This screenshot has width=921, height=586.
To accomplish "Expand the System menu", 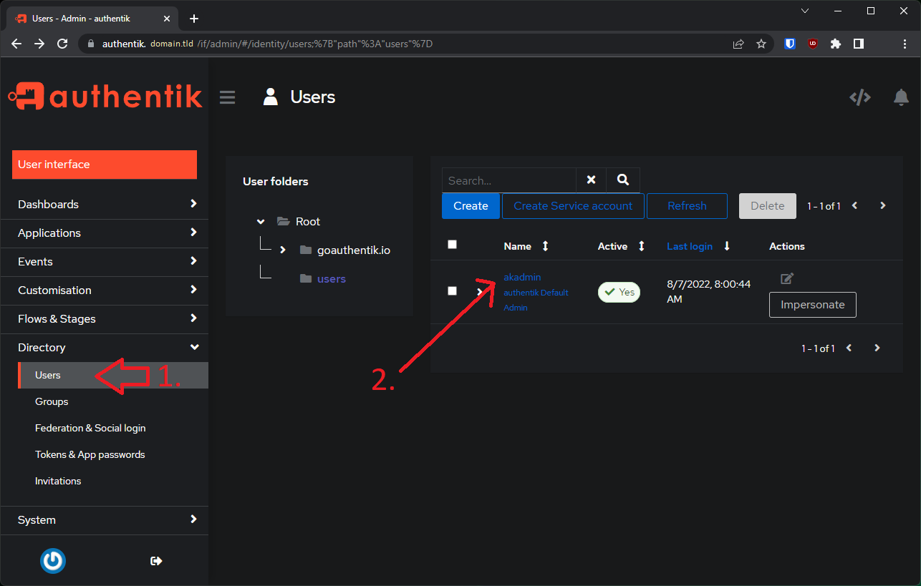I will 105,520.
